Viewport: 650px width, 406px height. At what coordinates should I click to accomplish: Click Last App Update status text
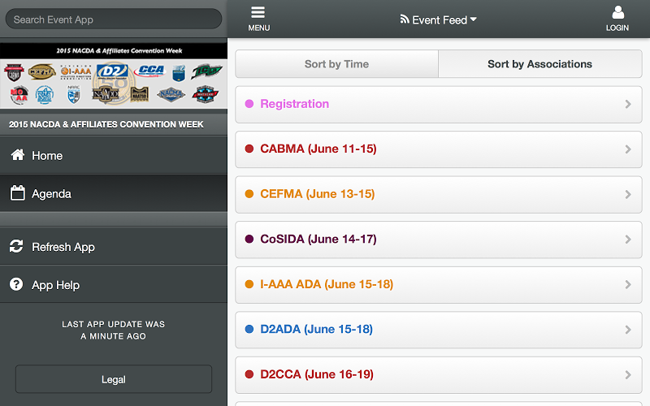click(x=114, y=330)
